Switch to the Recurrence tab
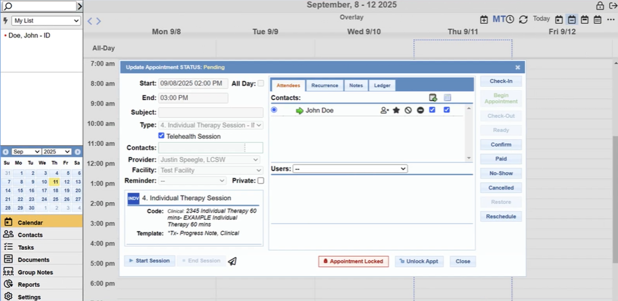The height and width of the screenshot is (301, 618). point(325,85)
